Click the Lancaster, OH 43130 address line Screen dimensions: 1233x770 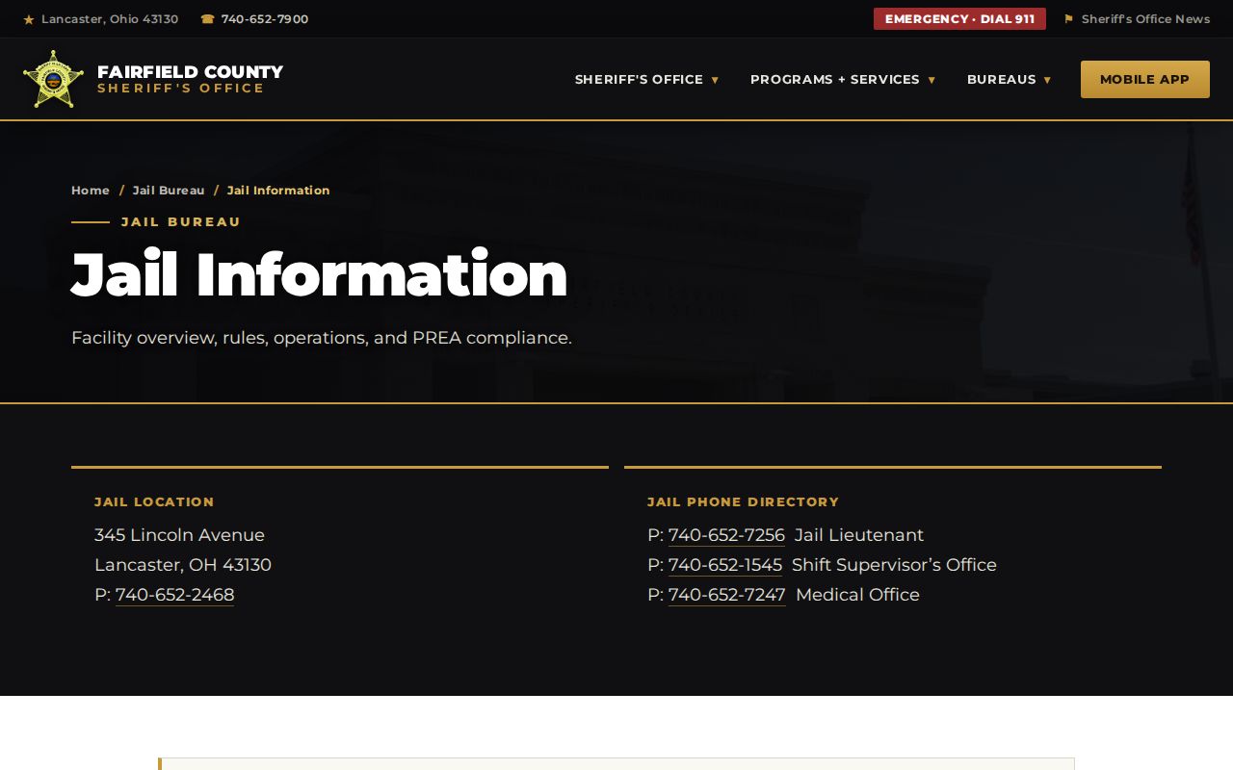(183, 565)
